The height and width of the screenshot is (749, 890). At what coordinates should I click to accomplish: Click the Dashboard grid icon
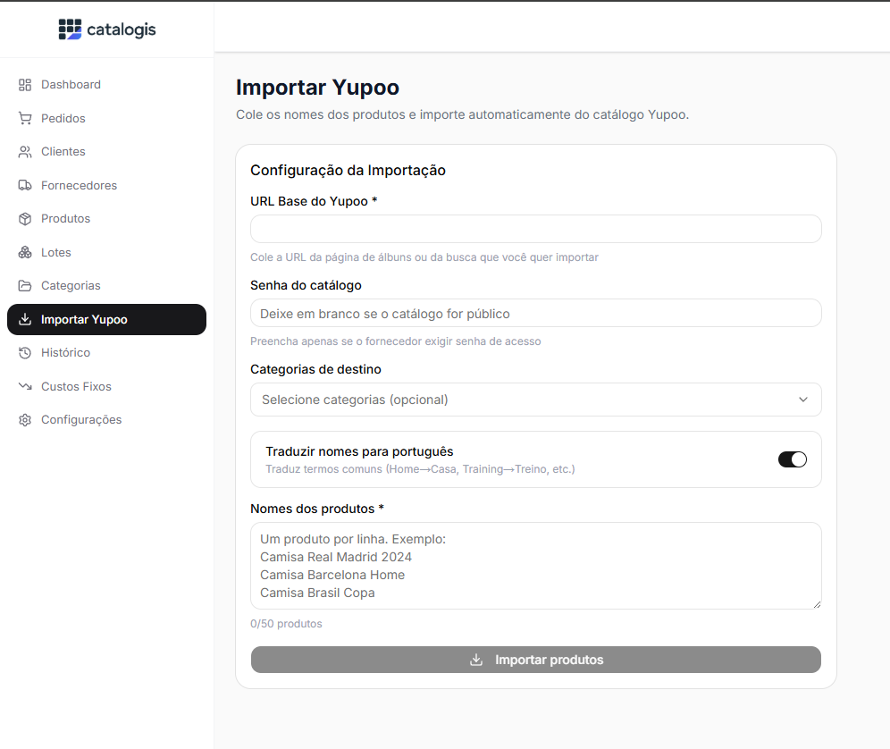(25, 85)
